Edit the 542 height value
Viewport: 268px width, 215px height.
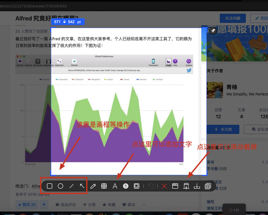pyautogui.click(x=71, y=22)
